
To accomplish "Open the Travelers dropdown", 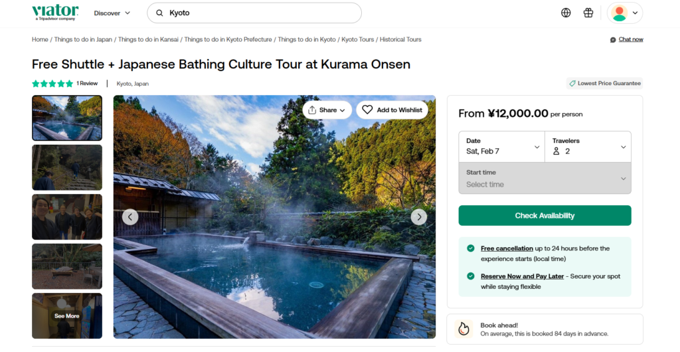I will tap(588, 147).
